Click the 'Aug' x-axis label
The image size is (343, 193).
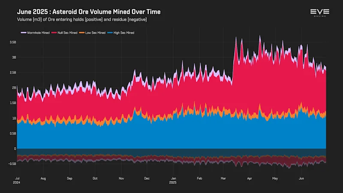[43, 178]
